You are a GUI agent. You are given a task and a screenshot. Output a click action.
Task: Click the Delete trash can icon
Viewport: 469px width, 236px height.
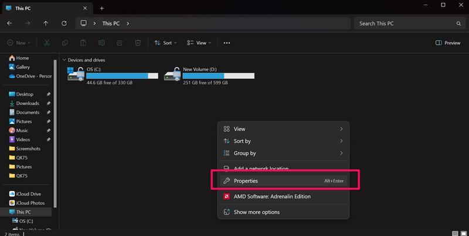pyautogui.click(x=138, y=43)
